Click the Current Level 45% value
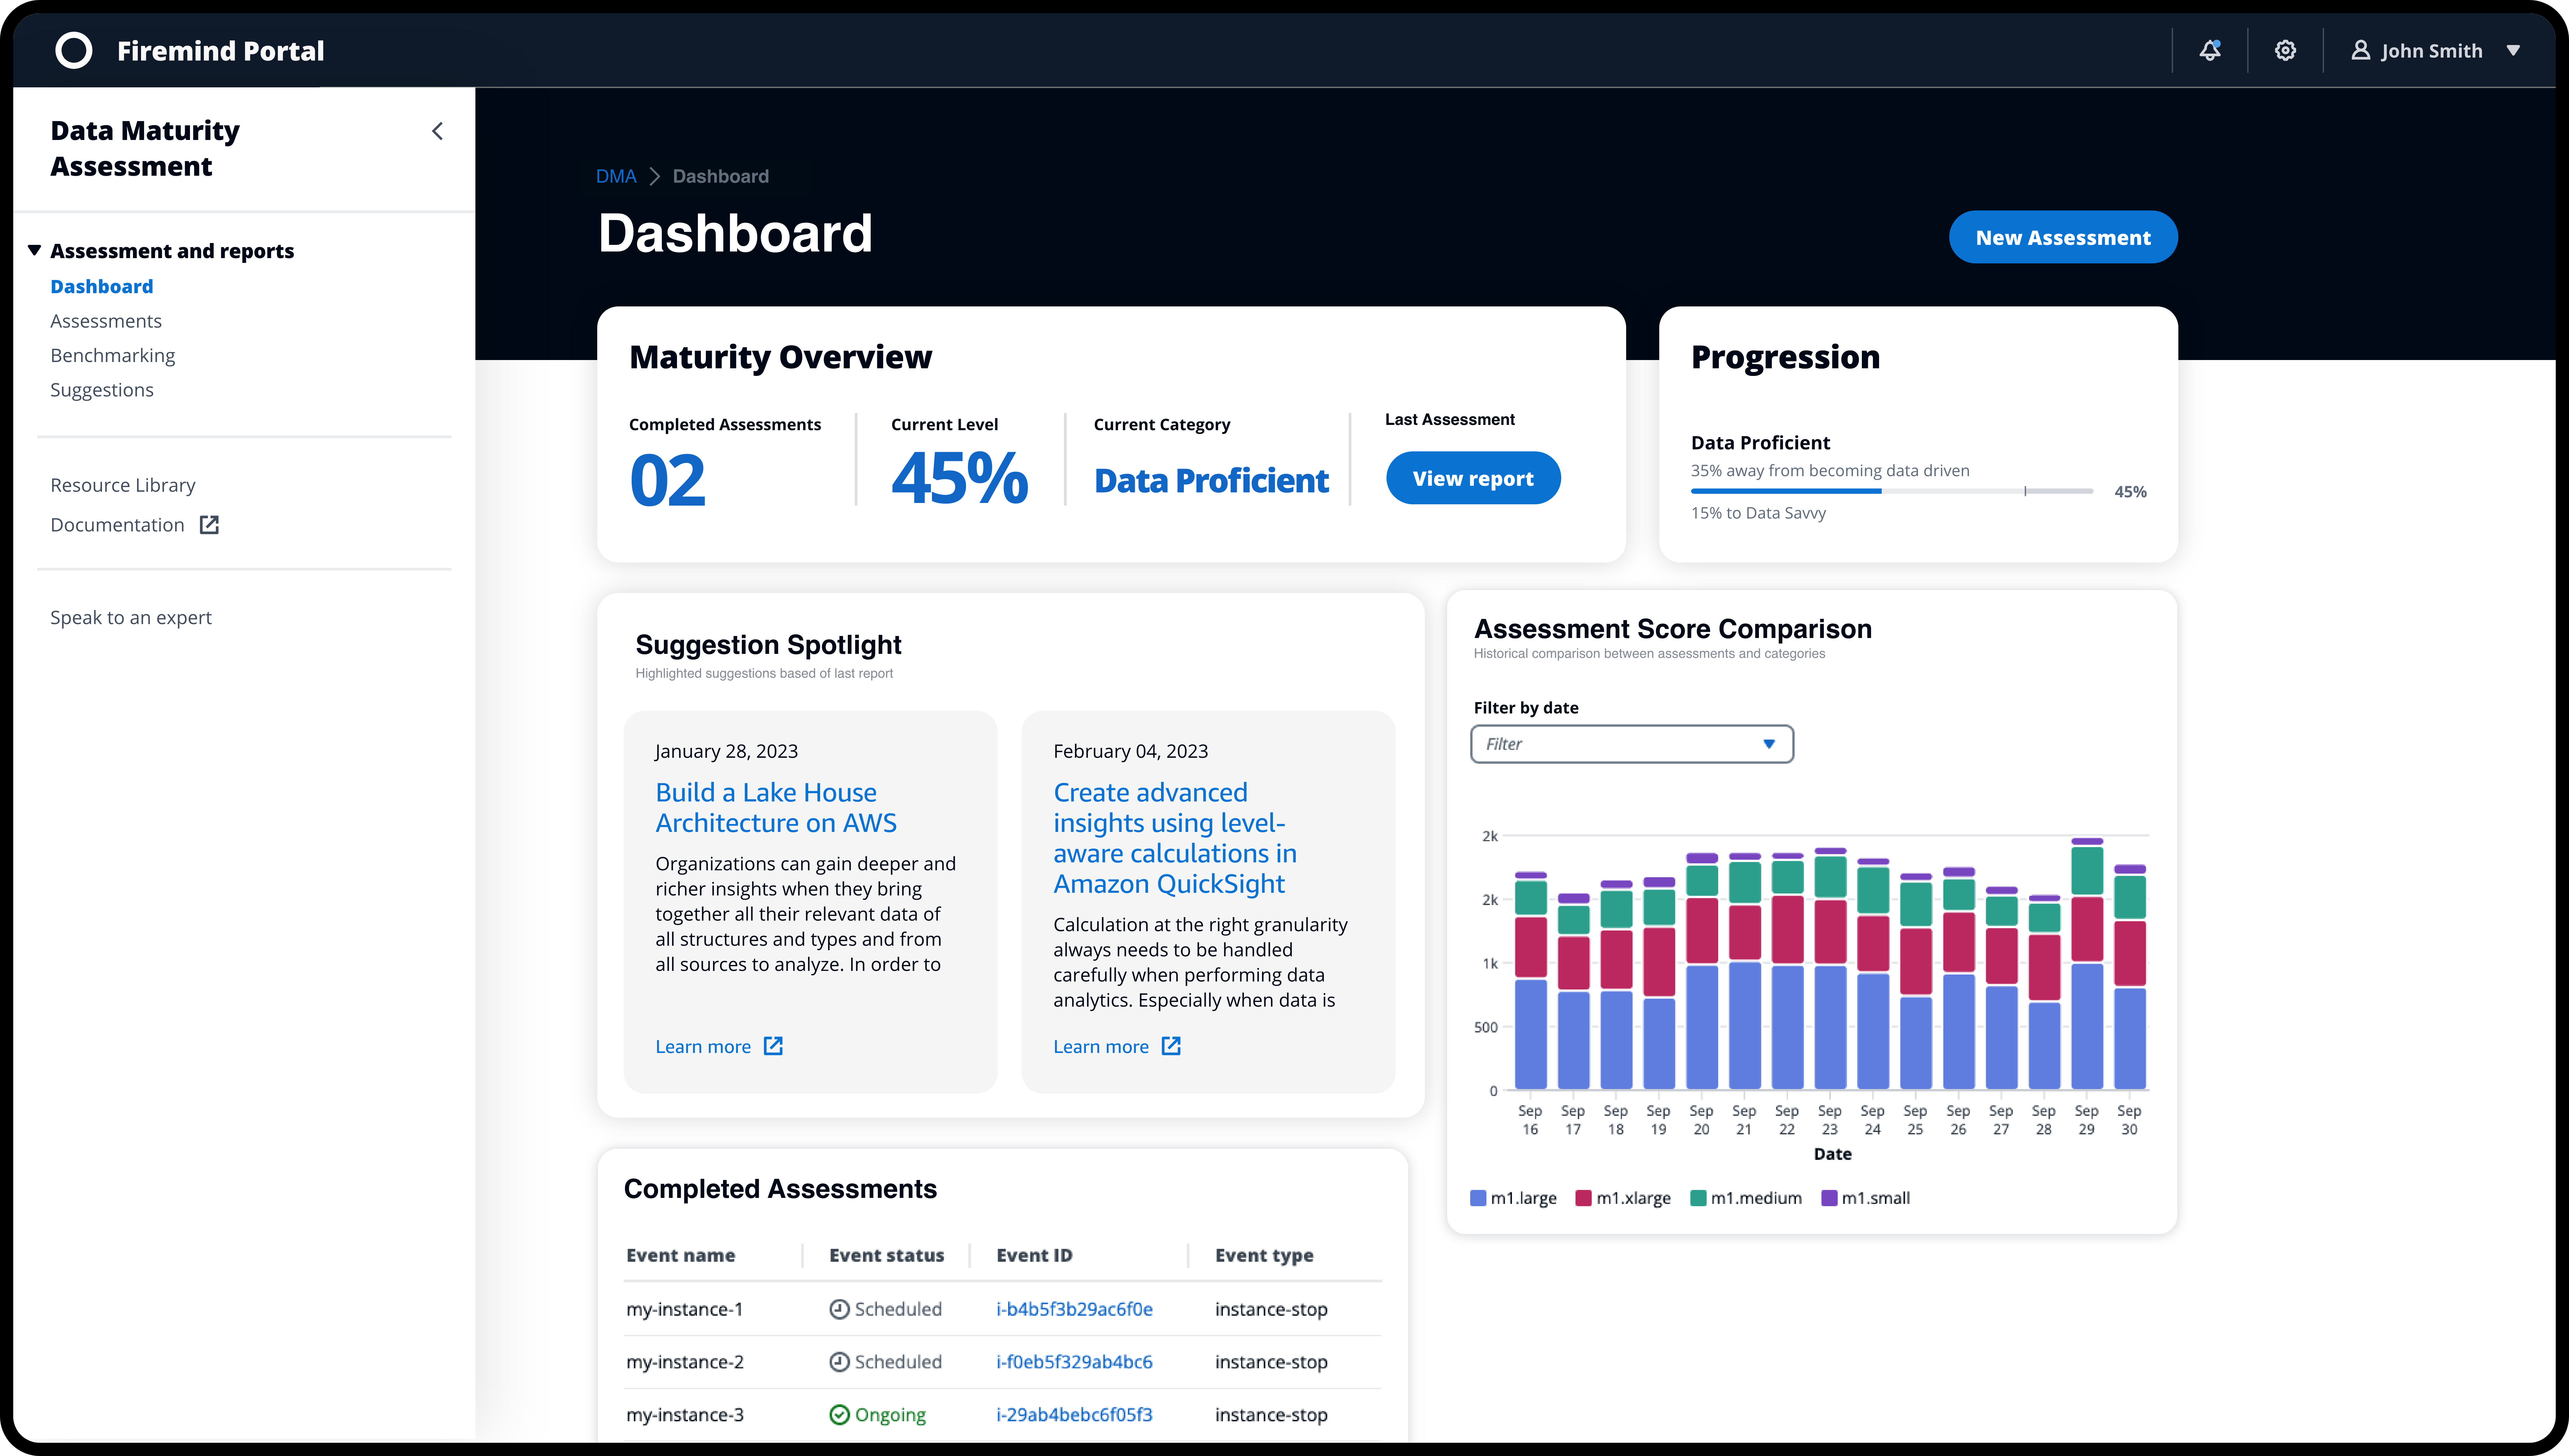Viewport: 2569px width, 1456px height. click(x=959, y=478)
